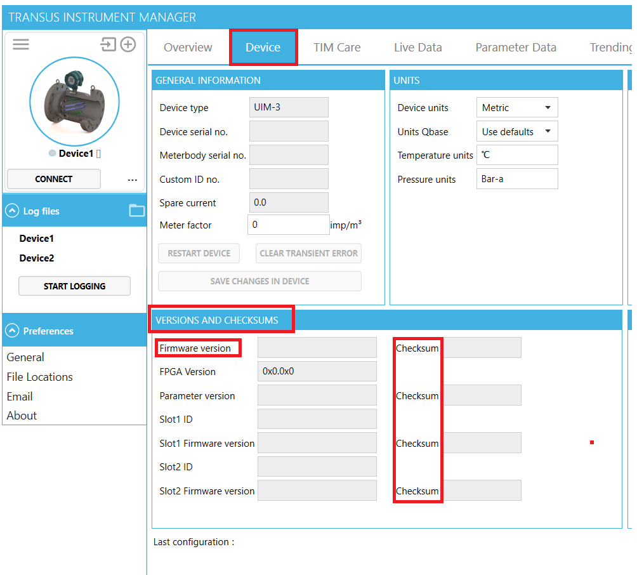Click the Last configuration label

194,542
